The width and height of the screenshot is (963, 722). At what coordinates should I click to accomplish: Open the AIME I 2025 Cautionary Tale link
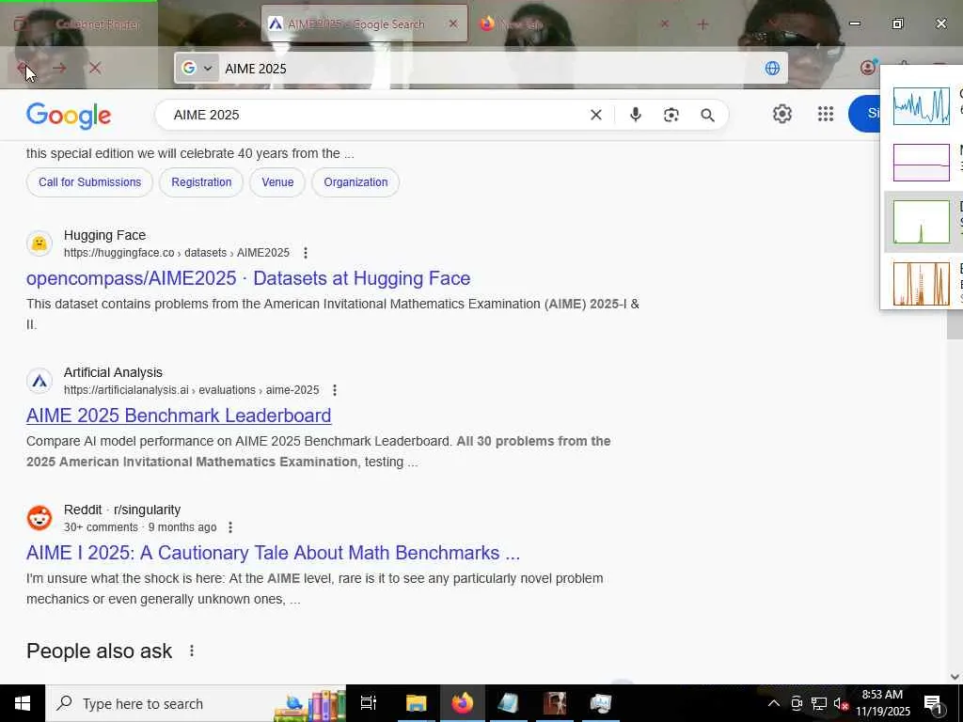click(x=274, y=553)
